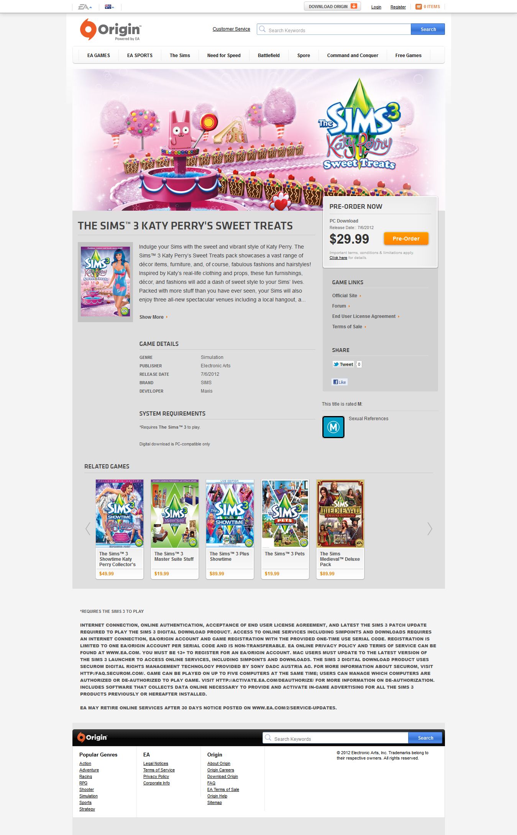Image resolution: width=517 pixels, height=835 pixels.
Task: Click into the top Search Keywords field
Action: tap(338, 29)
